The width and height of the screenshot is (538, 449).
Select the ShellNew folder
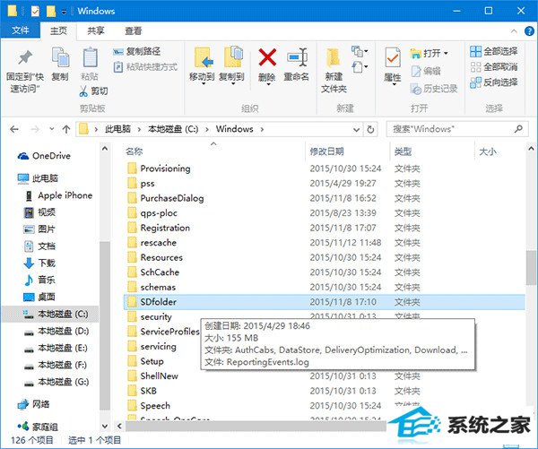(159, 376)
